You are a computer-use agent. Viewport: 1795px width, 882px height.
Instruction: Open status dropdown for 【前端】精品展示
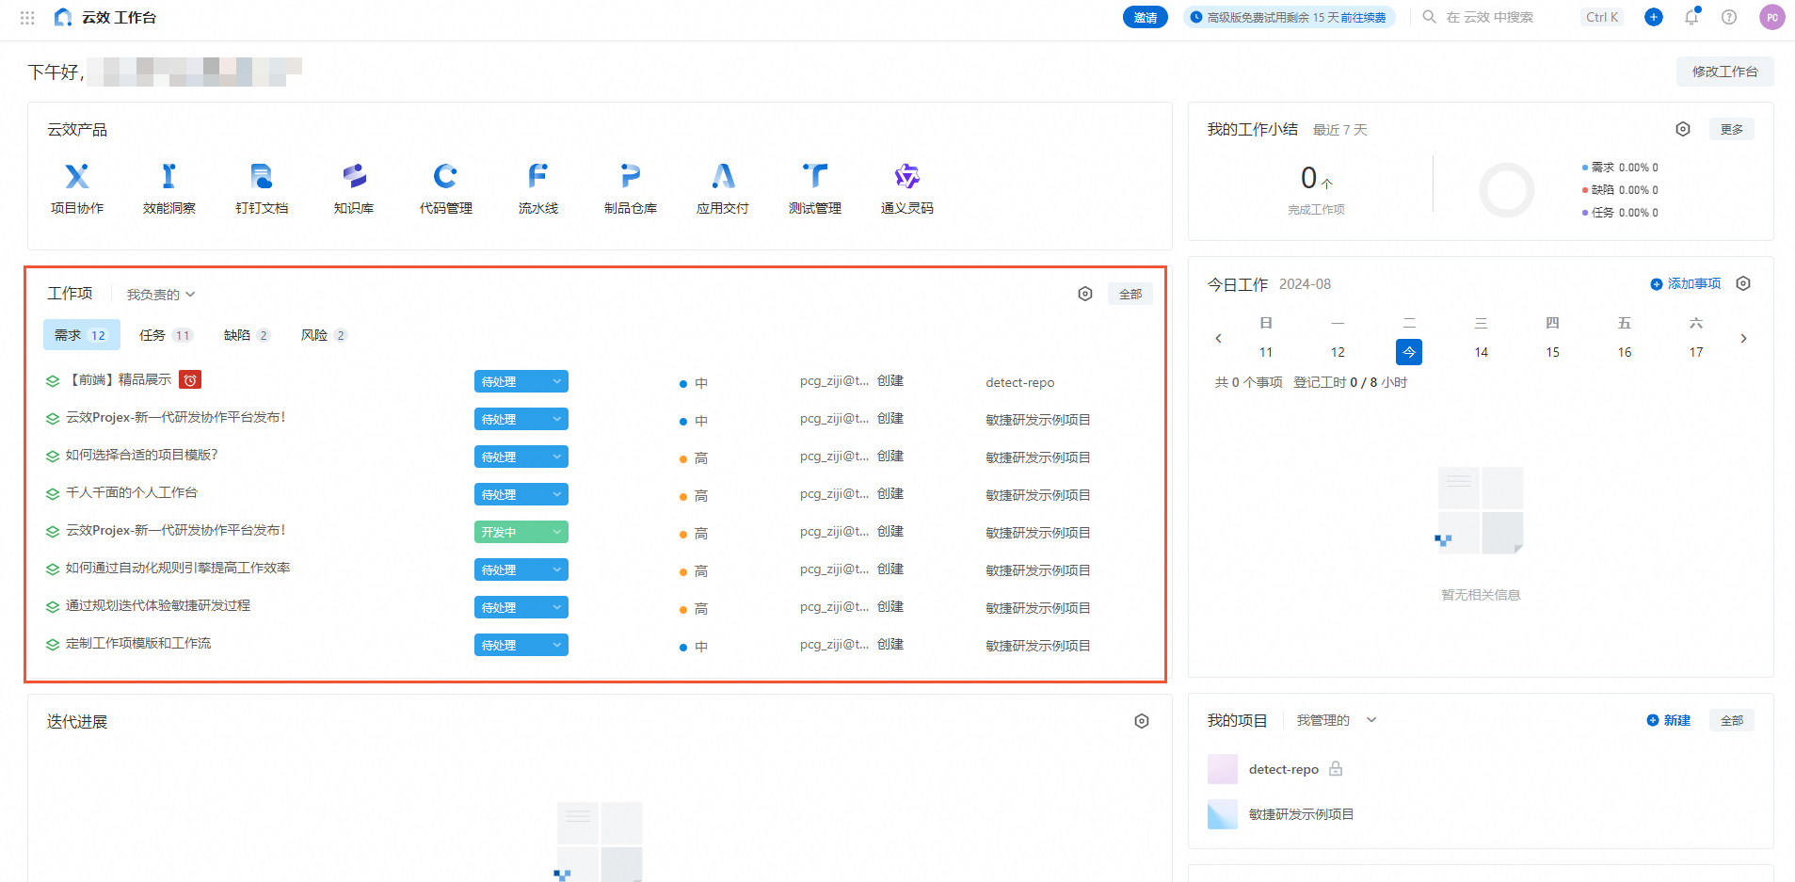click(x=521, y=381)
